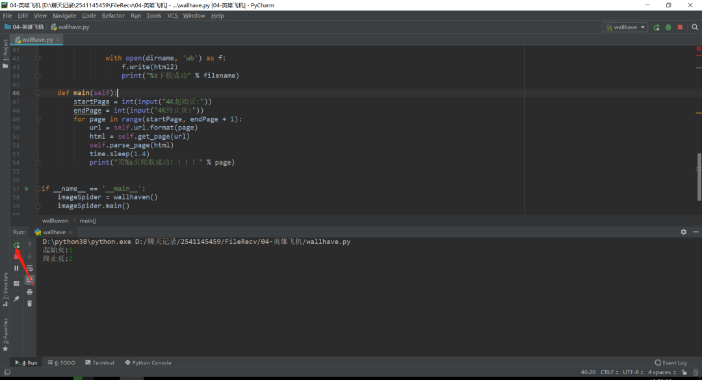The width and height of the screenshot is (702, 380).
Task: Select the wallhave tab in Run panel
Action: tap(54, 232)
